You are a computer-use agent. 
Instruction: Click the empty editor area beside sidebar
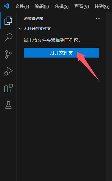click(109, 92)
